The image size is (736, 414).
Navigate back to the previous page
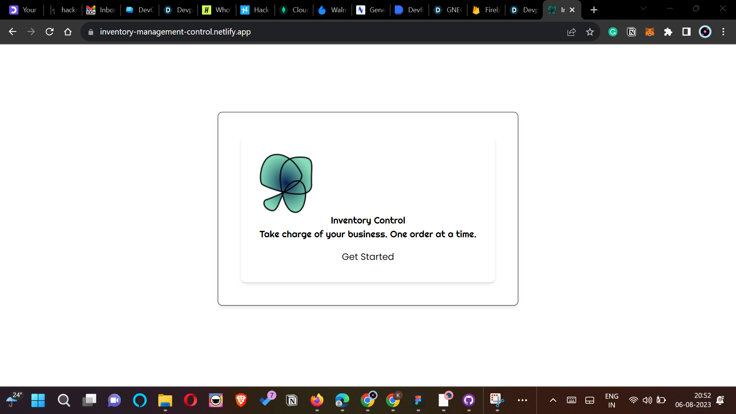coord(13,32)
